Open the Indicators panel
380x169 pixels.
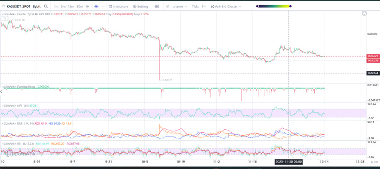point(119,7)
